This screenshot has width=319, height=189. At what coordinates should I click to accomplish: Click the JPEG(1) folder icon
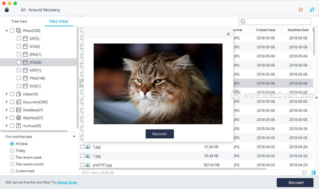click(25, 54)
